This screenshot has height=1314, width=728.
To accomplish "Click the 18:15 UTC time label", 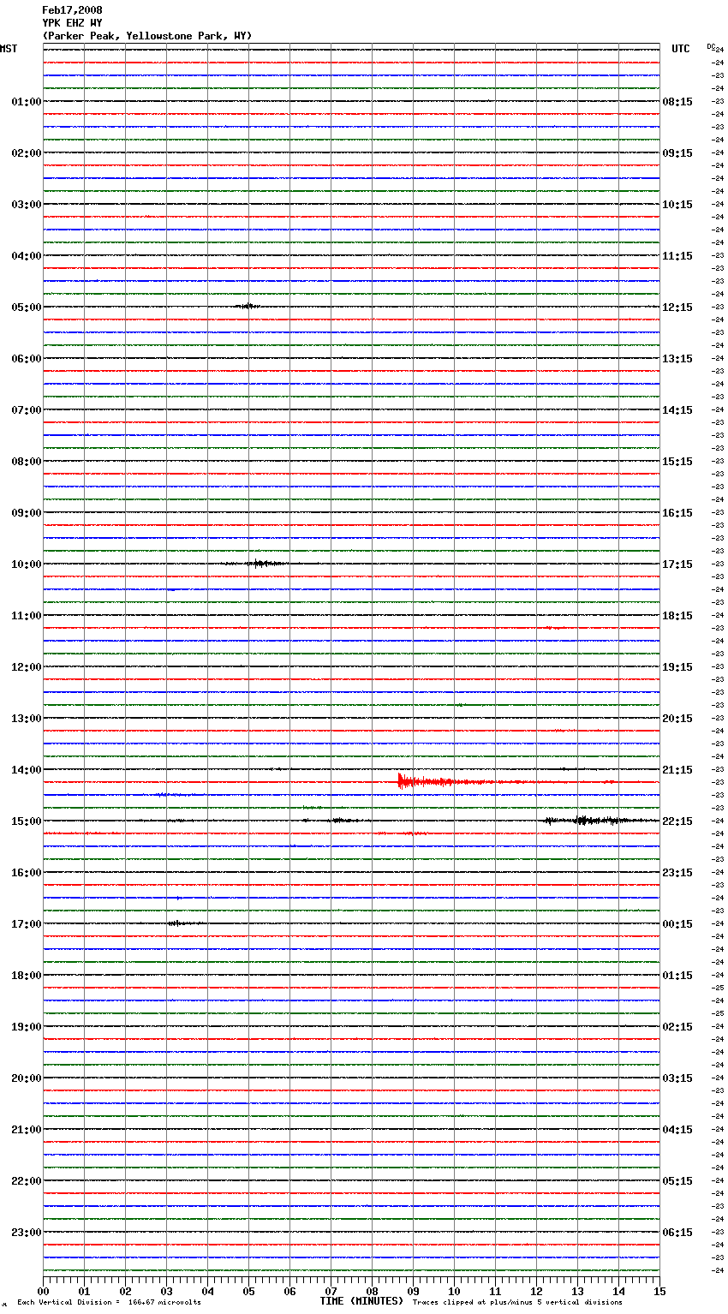I will (677, 616).
